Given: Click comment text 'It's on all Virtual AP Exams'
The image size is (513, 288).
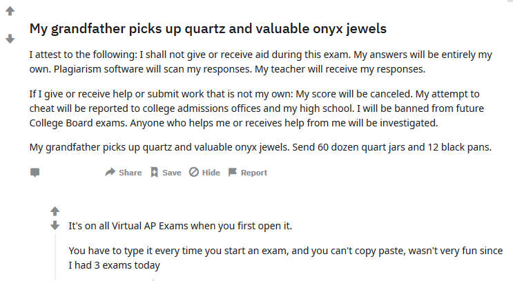Looking at the screenshot, I should pos(180,226).
